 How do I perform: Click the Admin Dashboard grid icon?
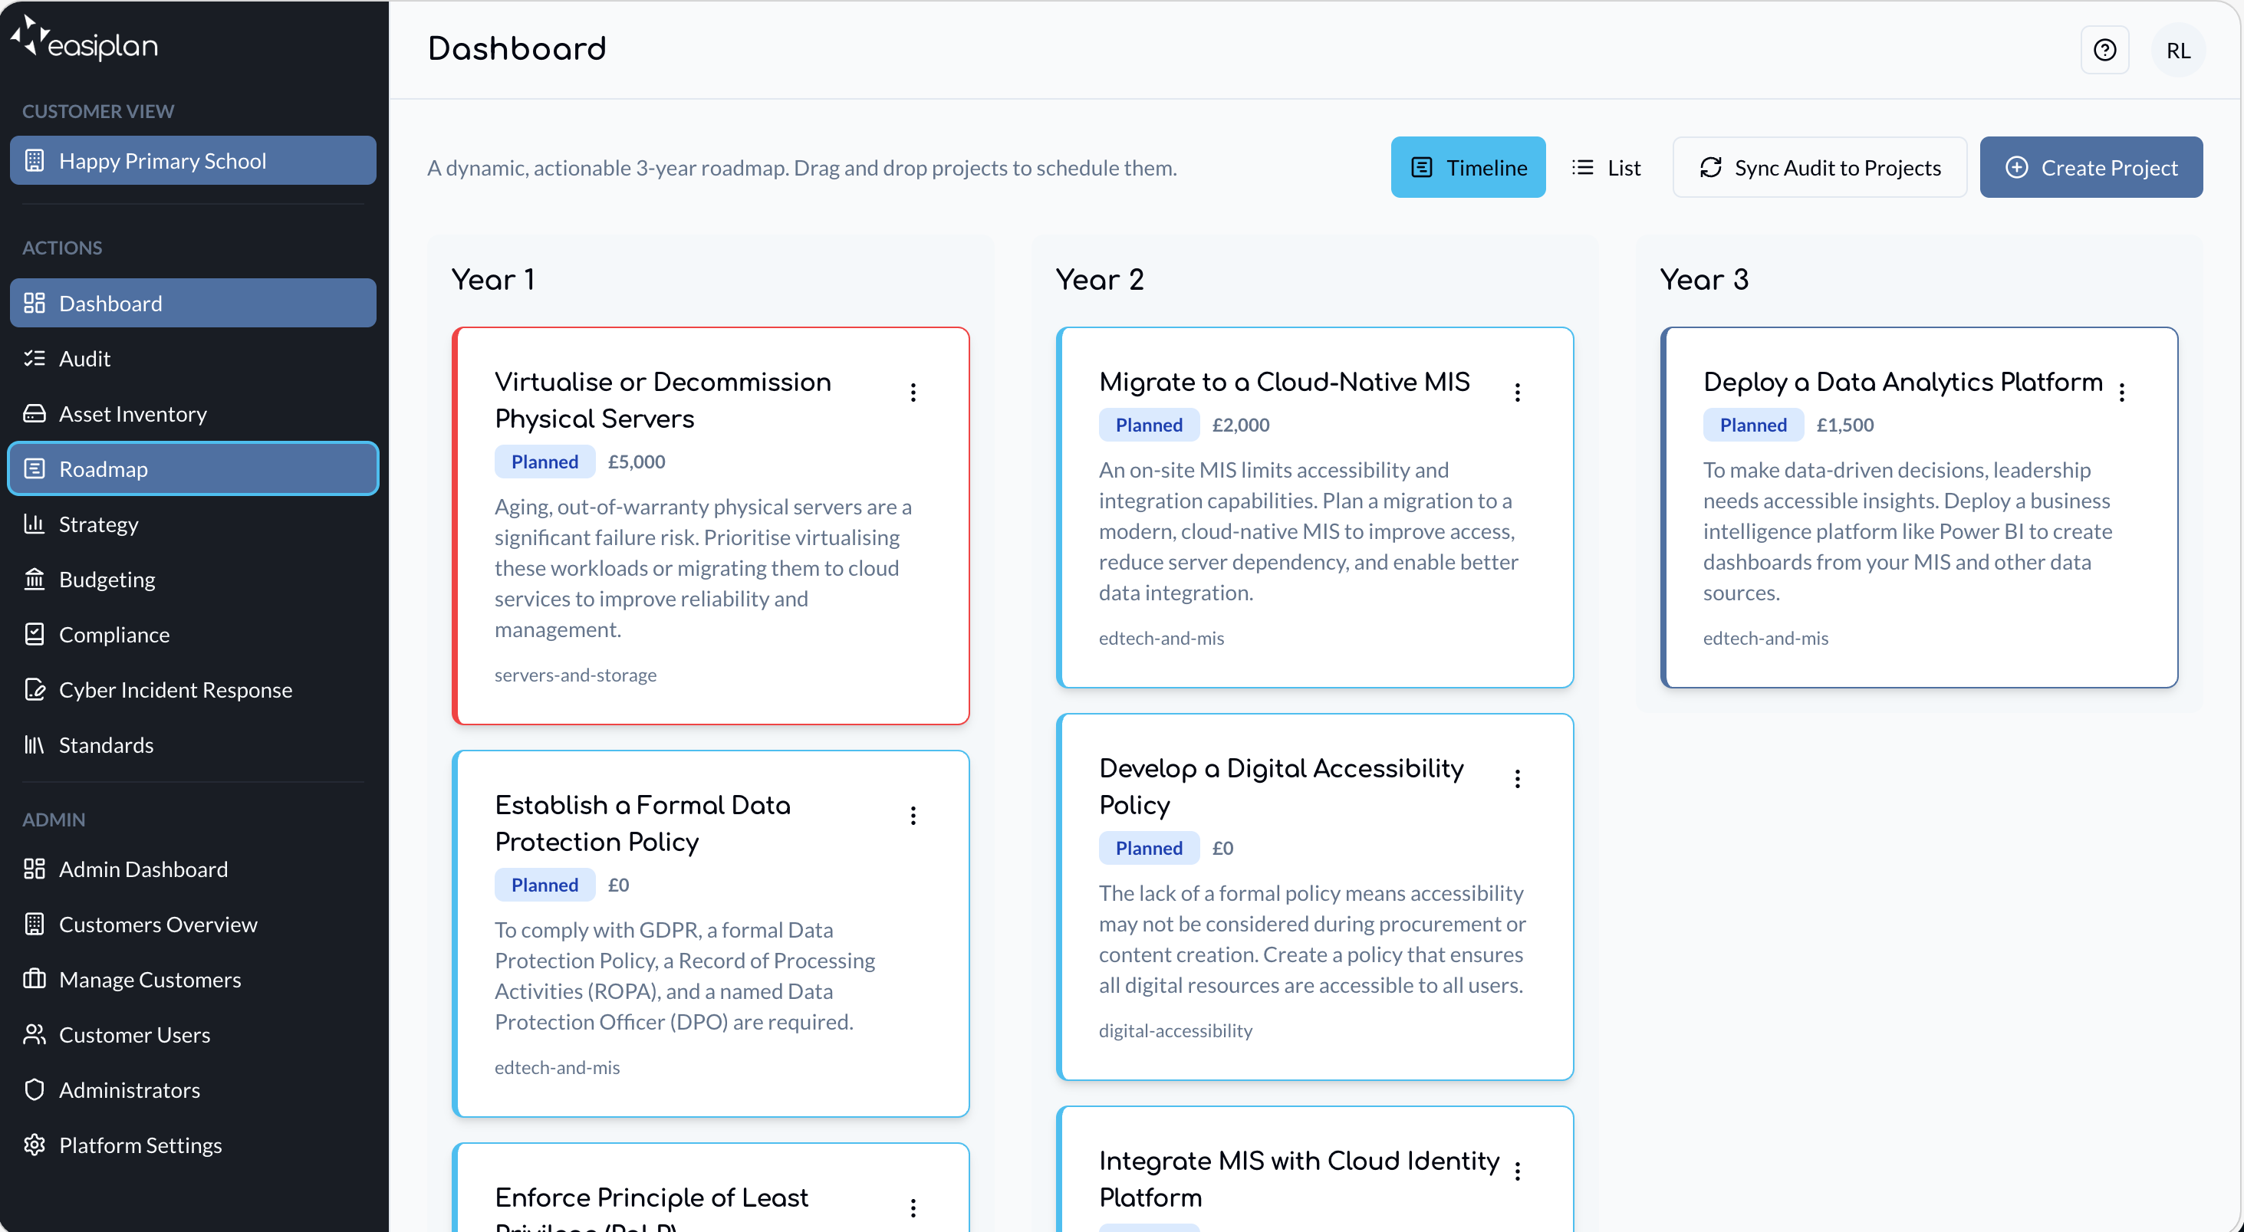tap(34, 869)
